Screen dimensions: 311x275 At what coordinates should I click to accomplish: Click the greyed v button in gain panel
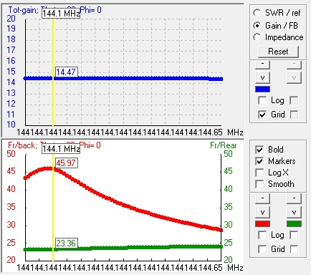(x=294, y=77)
